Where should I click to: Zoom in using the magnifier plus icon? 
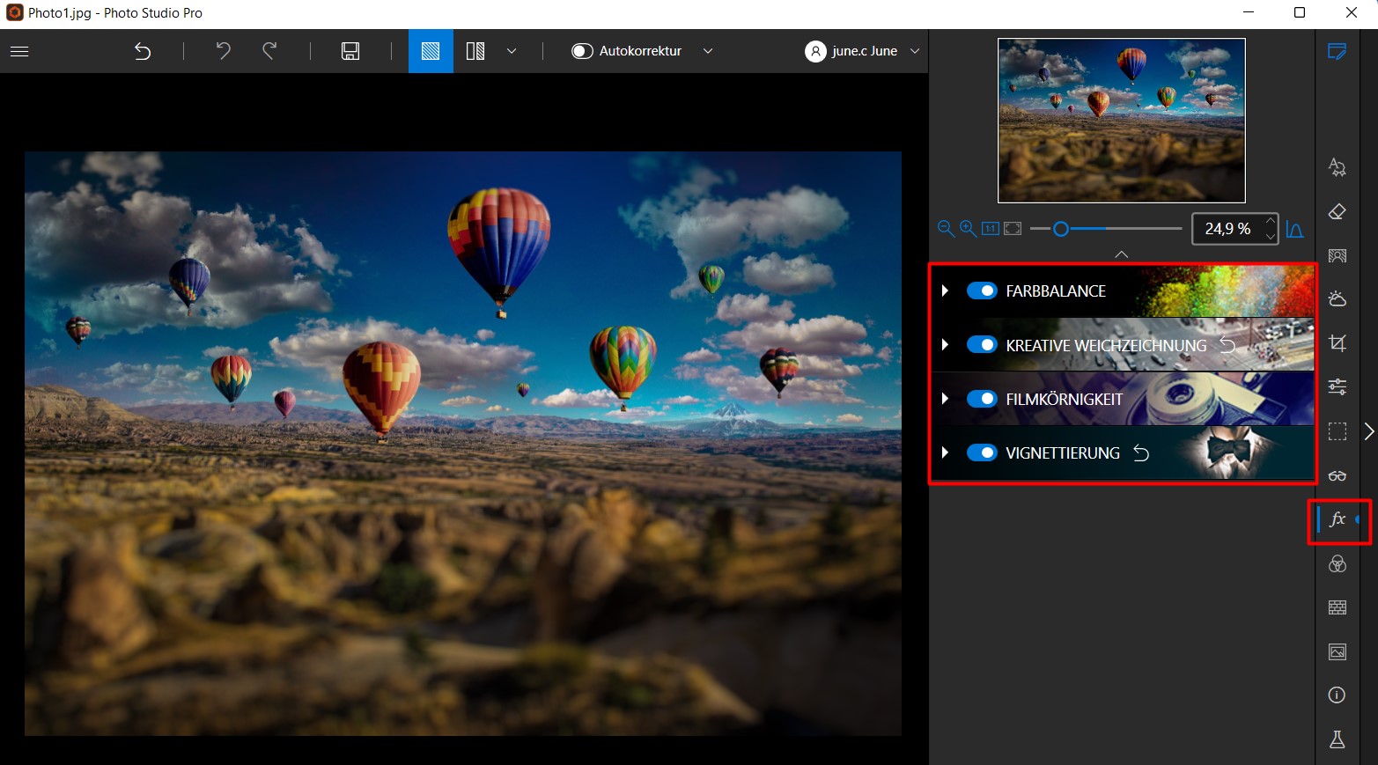pos(968,229)
